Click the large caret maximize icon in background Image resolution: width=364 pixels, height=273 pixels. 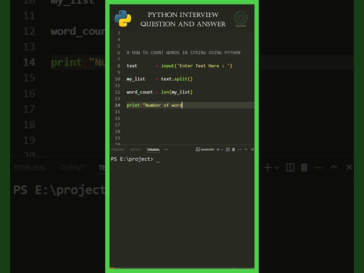click(x=334, y=167)
